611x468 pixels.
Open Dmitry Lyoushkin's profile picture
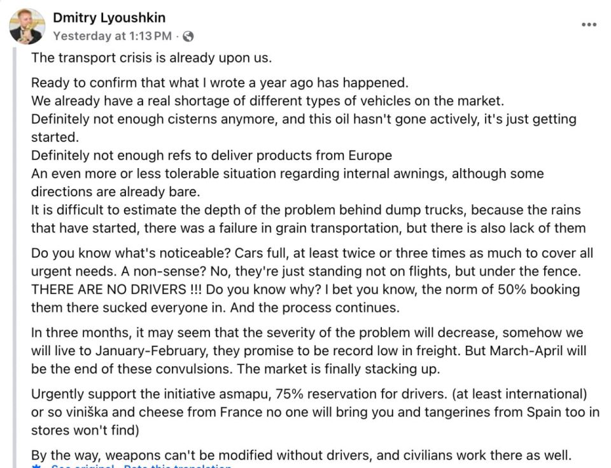[x=27, y=26]
